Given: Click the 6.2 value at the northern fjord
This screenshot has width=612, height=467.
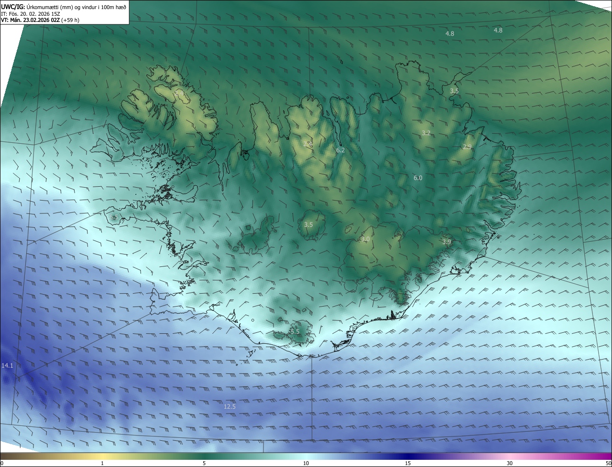Looking at the screenshot, I should point(340,150).
